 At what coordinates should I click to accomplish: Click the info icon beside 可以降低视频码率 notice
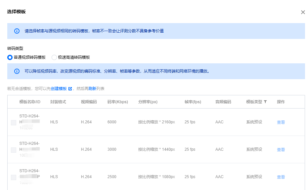point(17,71)
